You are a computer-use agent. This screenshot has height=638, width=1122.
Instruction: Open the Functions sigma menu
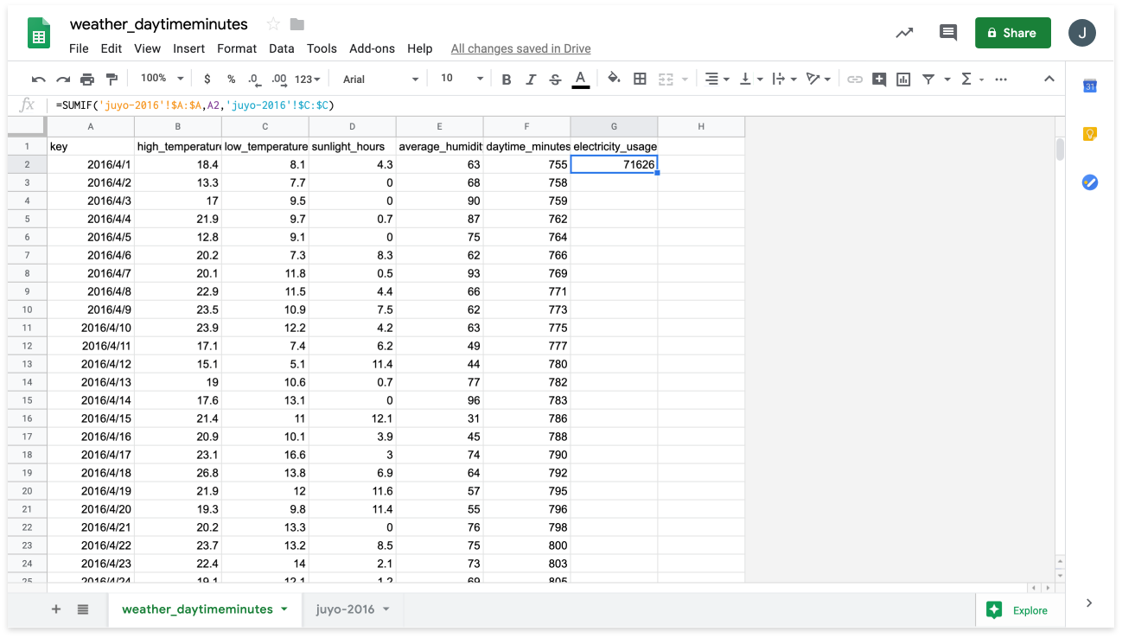point(972,79)
